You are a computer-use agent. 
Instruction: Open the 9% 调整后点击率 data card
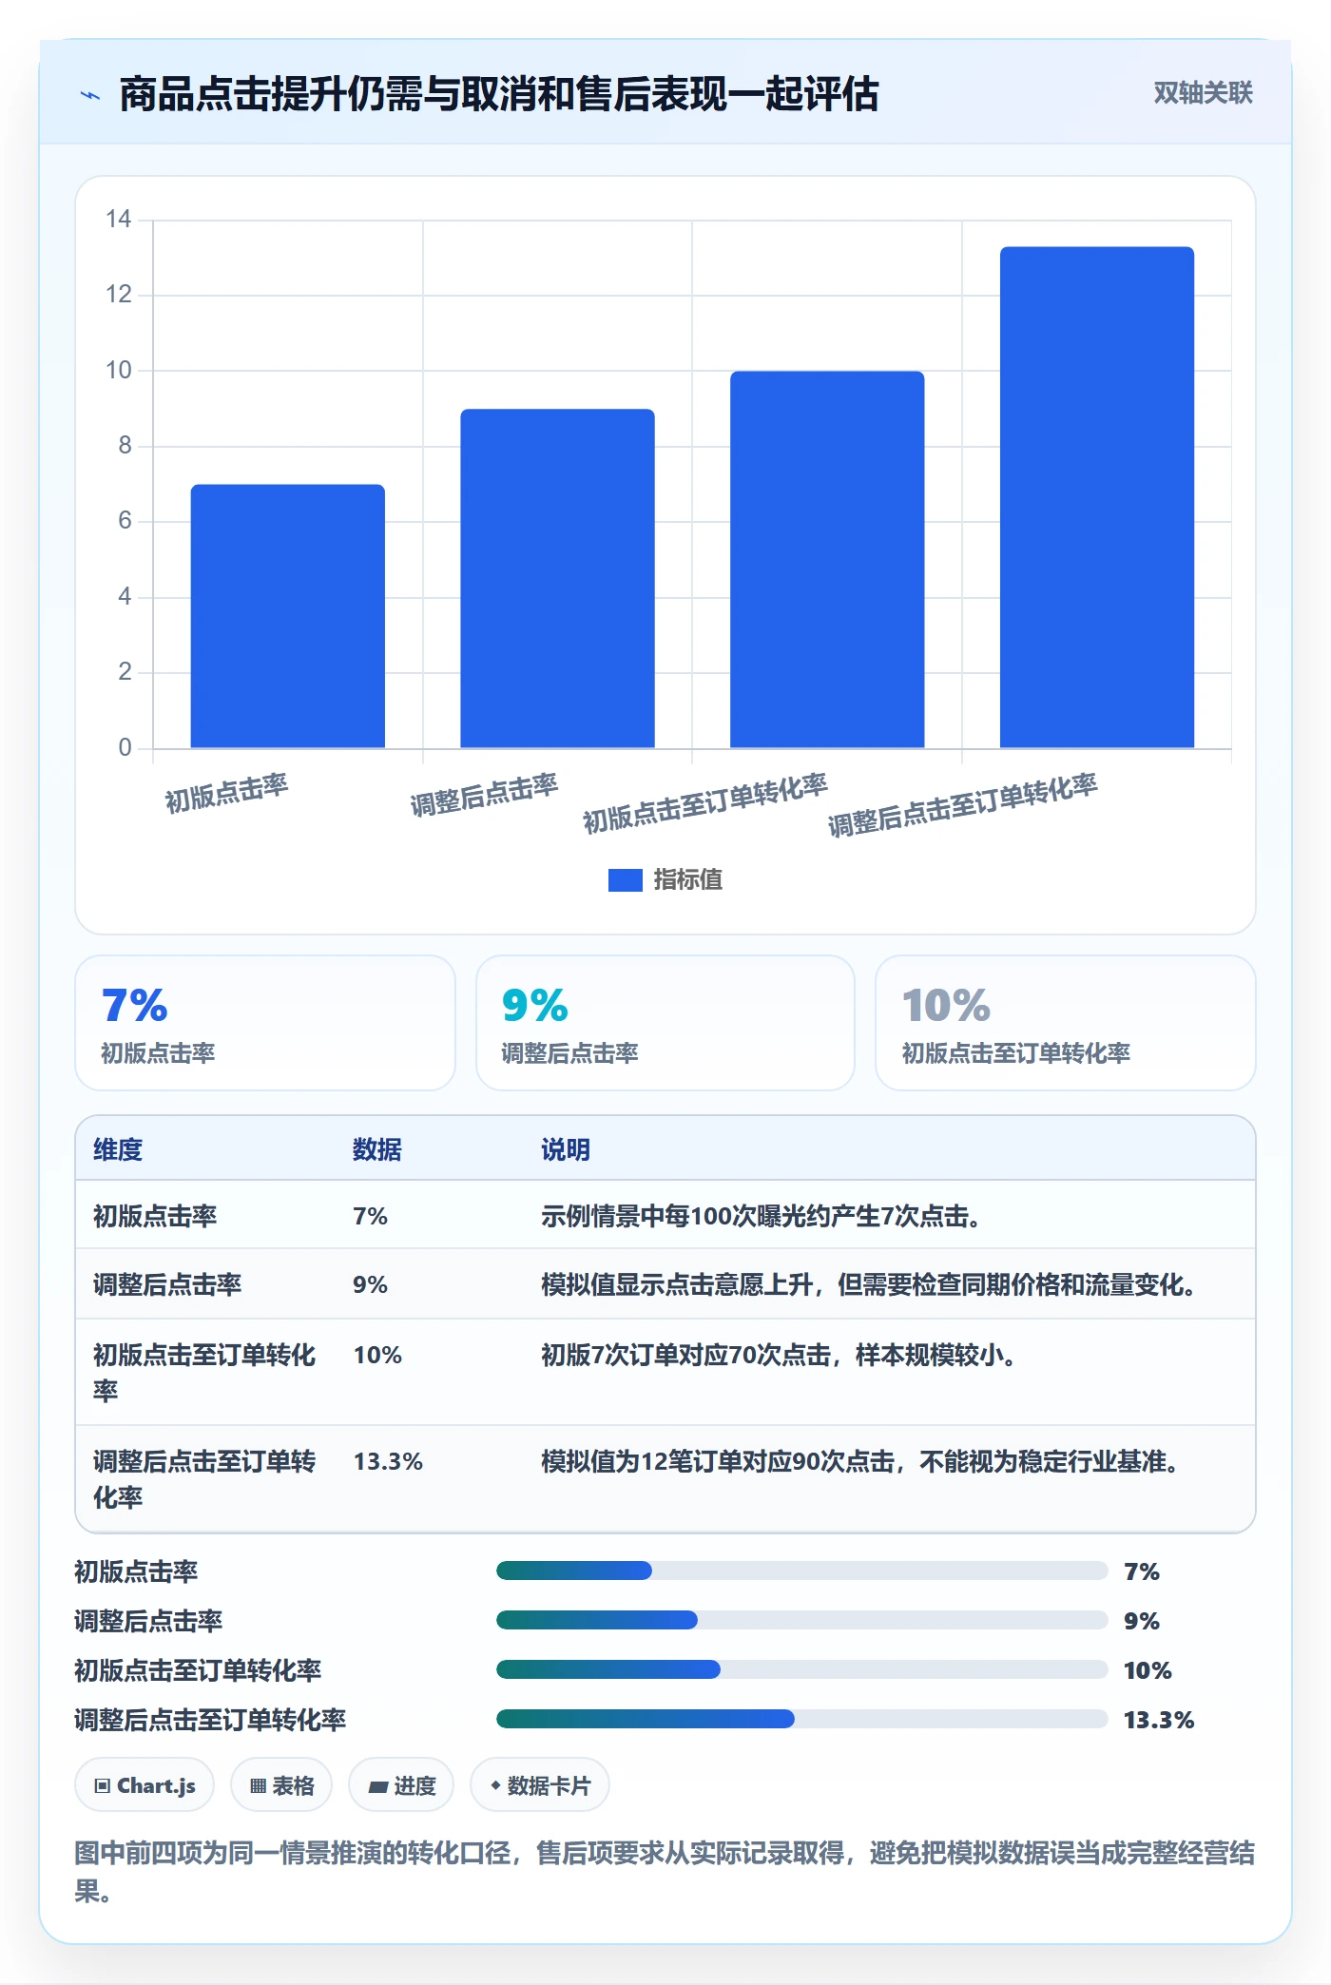(665, 1023)
